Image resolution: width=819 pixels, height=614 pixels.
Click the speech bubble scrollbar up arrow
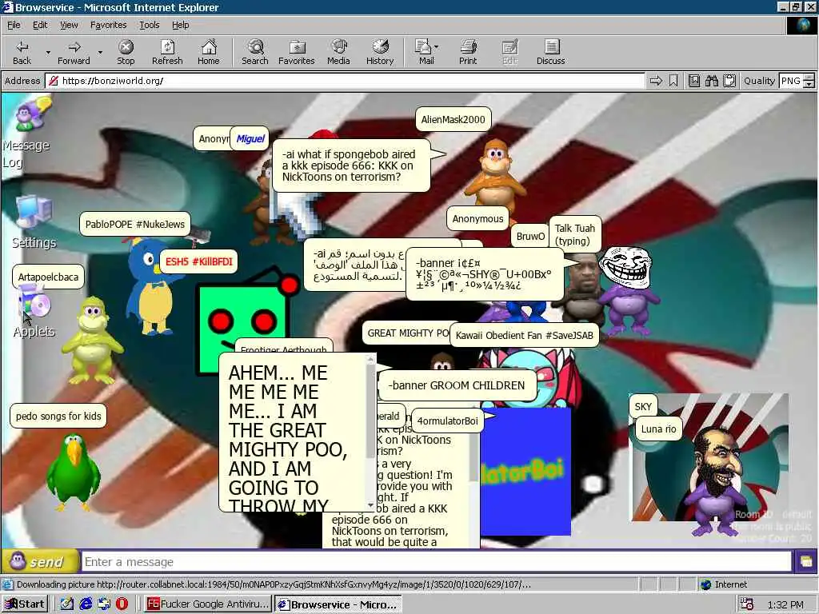click(371, 359)
